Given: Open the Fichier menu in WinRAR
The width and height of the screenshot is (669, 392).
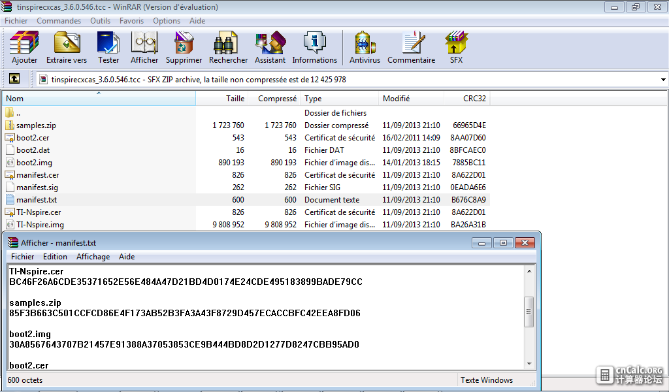Looking at the screenshot, I should [16, 20].
